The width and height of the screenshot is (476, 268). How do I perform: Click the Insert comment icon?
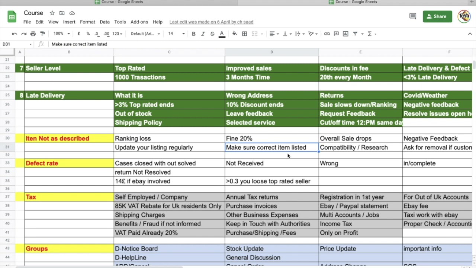click(x=336, y=34)
